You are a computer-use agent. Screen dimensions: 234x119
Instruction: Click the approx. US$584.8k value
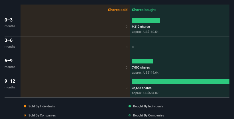click(x=145, y=93)
